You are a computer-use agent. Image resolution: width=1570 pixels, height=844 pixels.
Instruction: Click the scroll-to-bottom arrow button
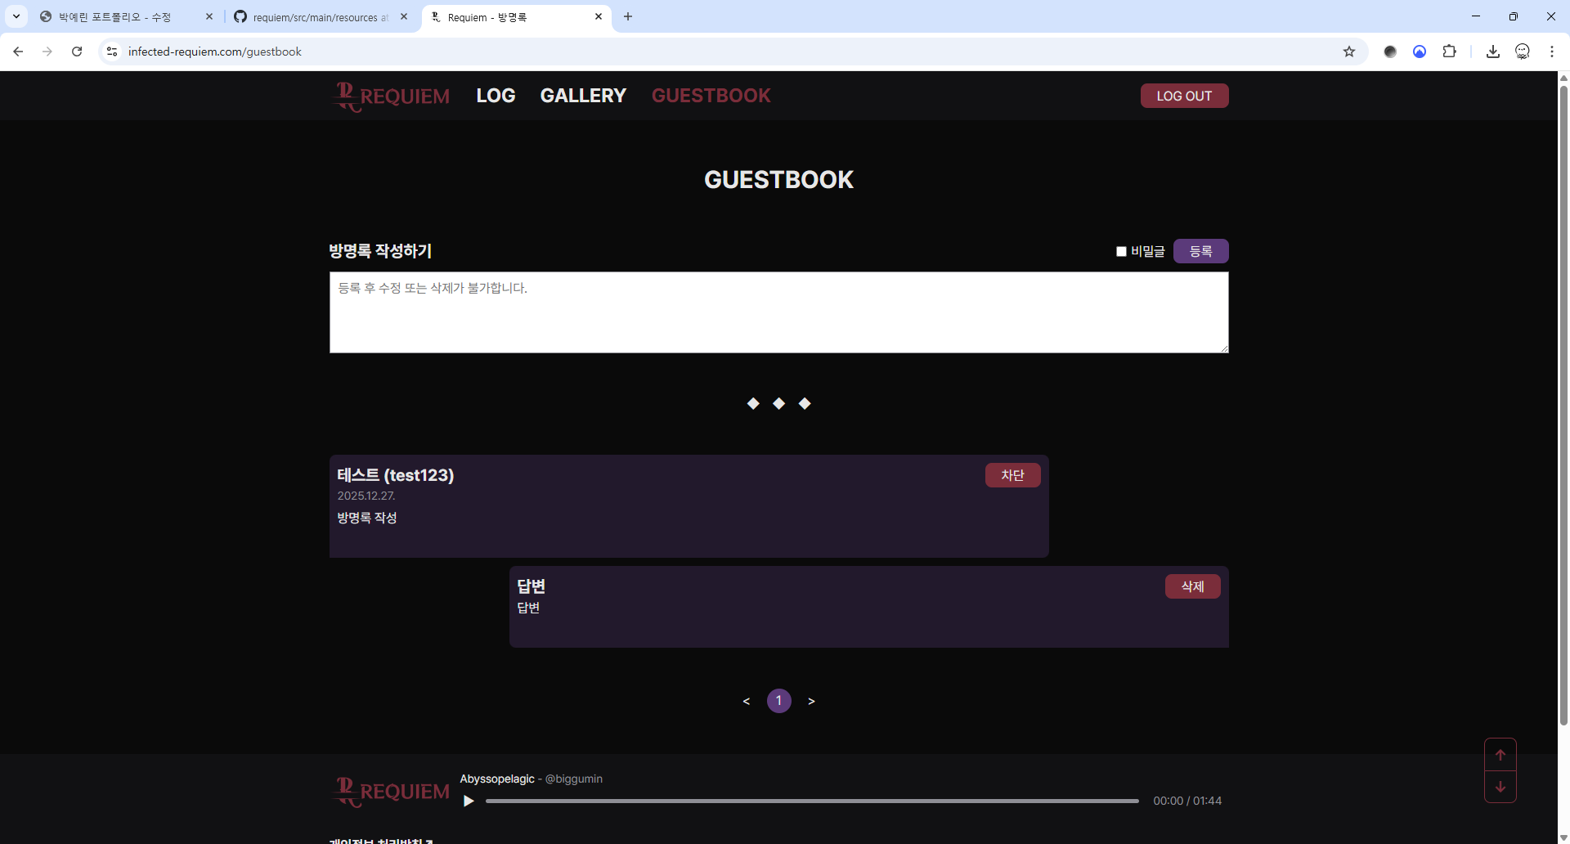click(x=1500, y=787)
